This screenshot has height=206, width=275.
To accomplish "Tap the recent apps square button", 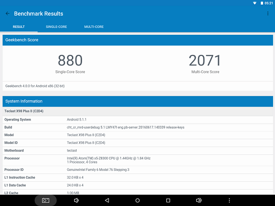I will point(168,200).
